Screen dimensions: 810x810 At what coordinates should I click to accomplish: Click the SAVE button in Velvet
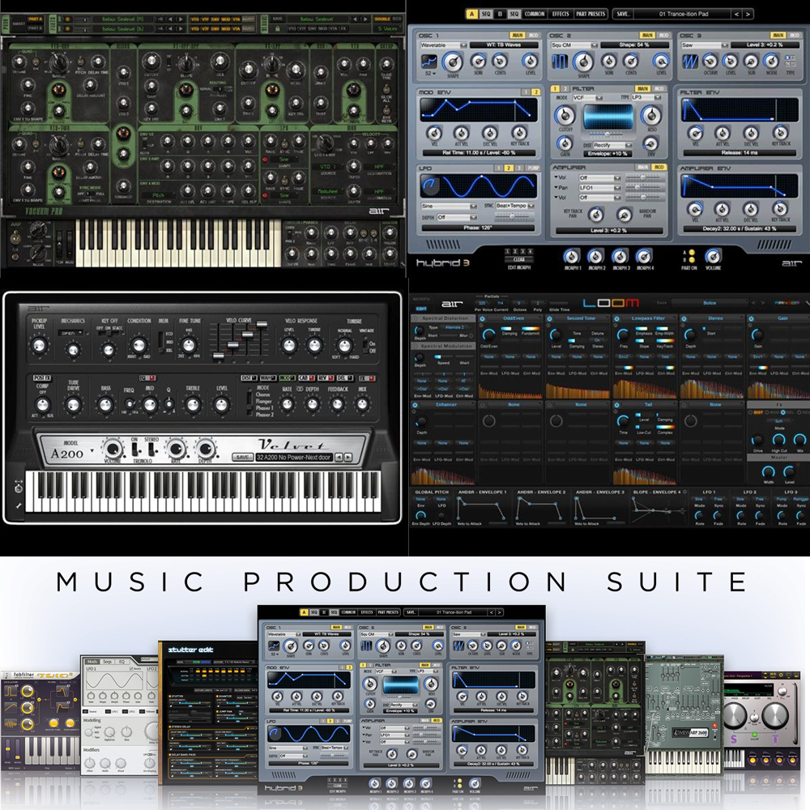tap(243, 457)
